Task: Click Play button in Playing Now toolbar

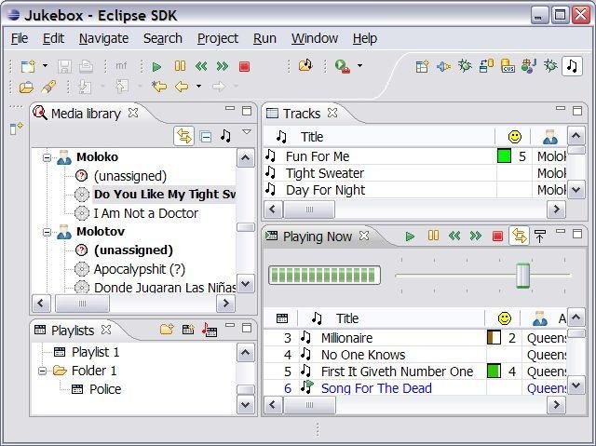Action: click(x=410, y=237)
